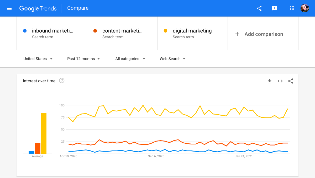Click the Google Trends logo
This screenshot has width=315, height=178.
click(38, 8)
